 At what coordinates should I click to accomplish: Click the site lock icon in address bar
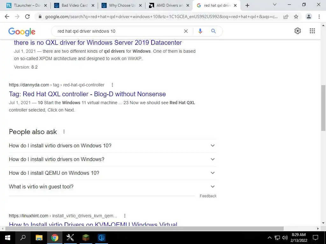point(40,17)
